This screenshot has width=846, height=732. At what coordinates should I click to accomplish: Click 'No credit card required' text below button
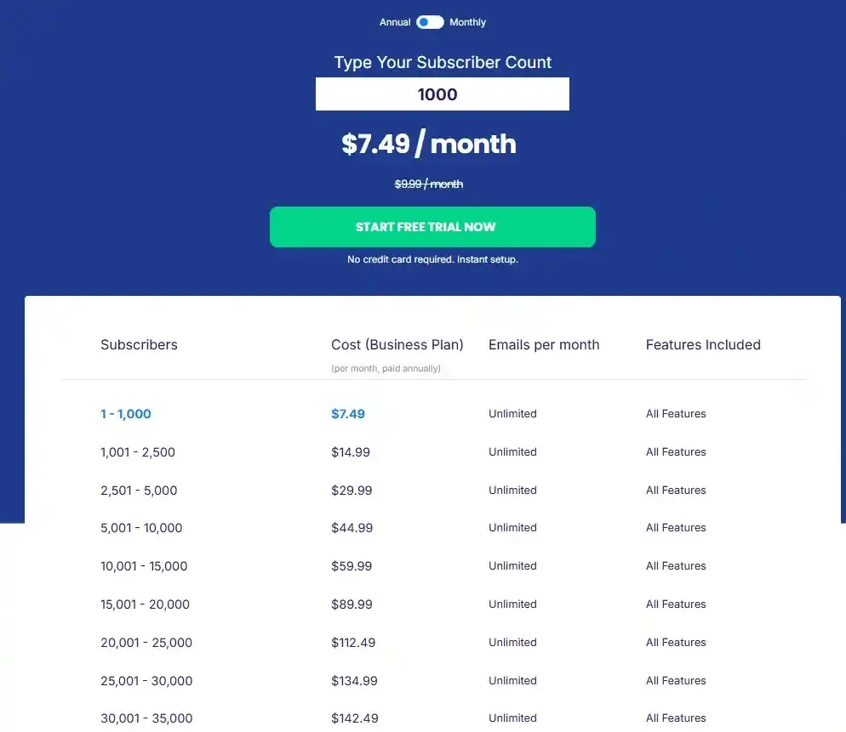[431, 259]
